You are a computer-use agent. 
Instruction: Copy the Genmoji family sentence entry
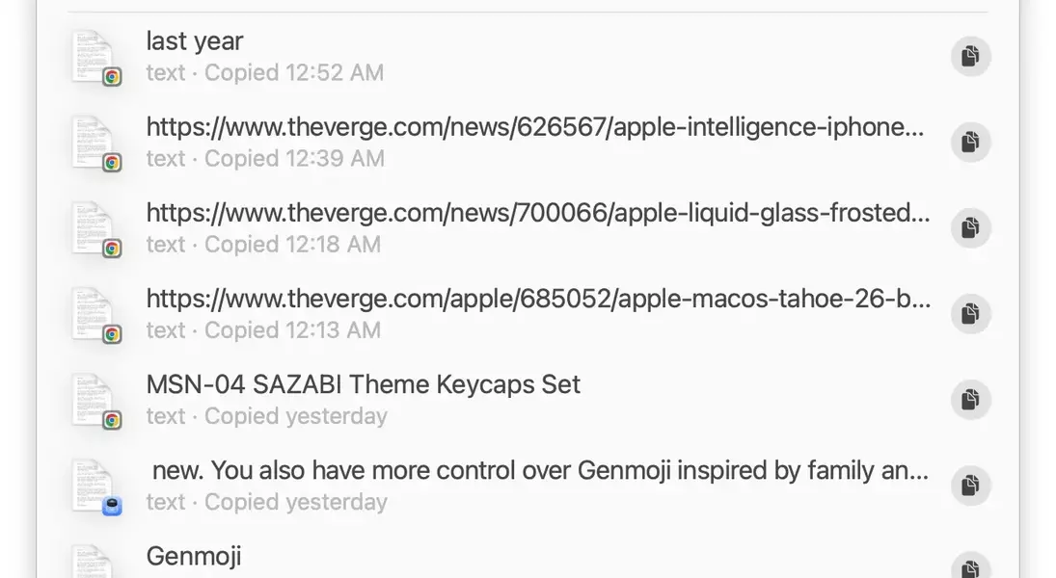point(970,486)
